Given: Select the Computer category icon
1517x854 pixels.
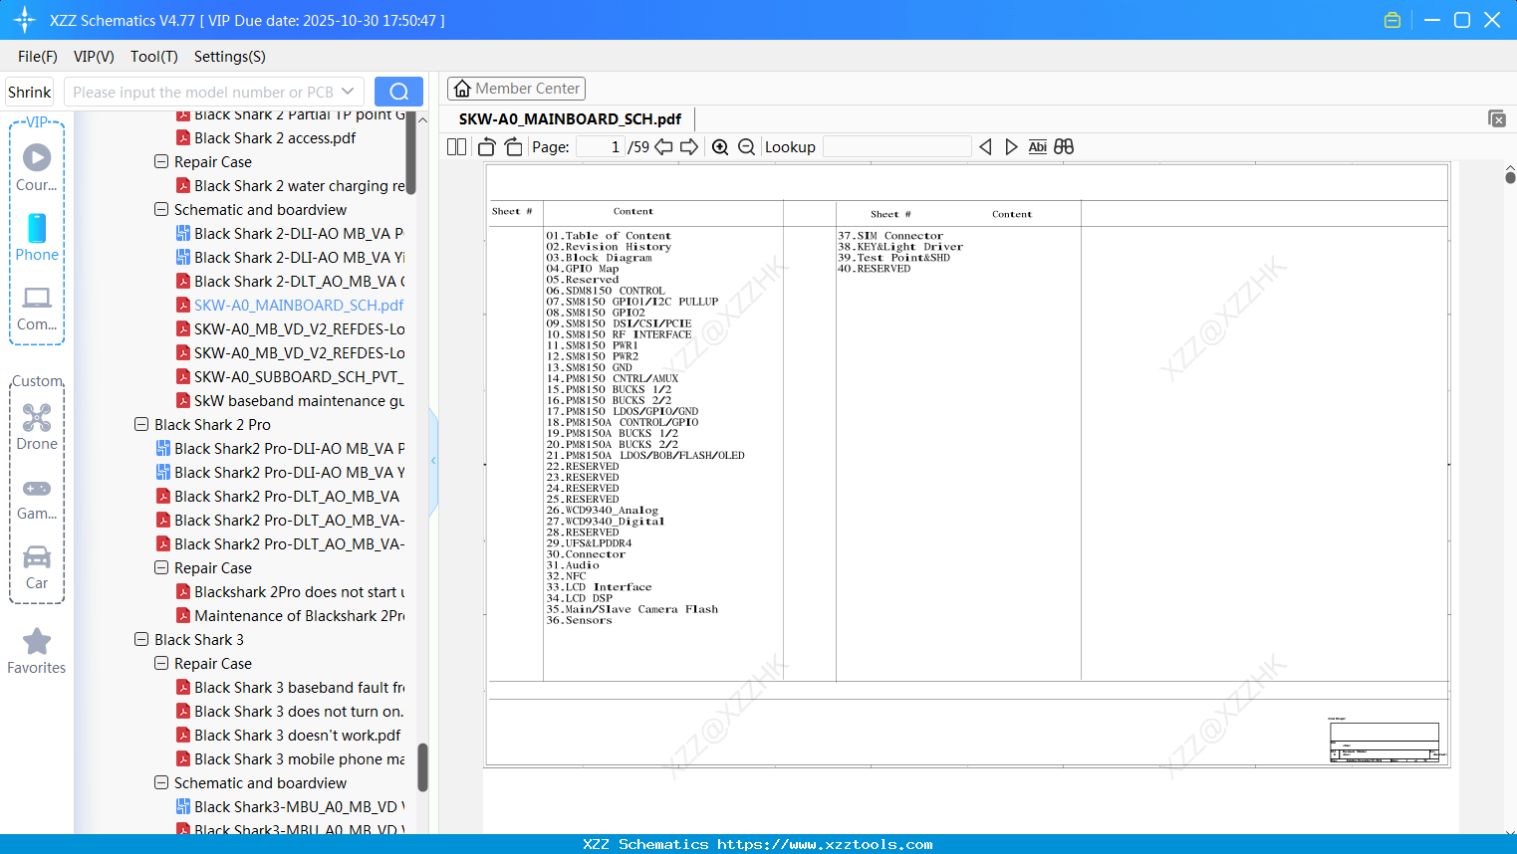Looking at the screenshot, I should (37, 308).
